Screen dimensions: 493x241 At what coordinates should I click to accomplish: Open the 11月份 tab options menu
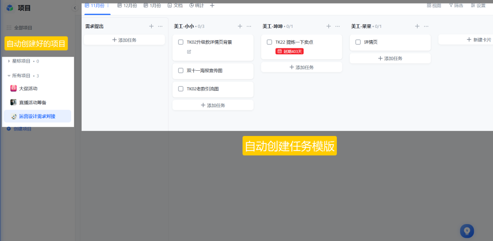108,5
